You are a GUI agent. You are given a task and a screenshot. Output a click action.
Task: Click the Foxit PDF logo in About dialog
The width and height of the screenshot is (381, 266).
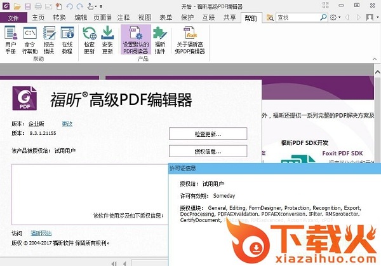click(x=25, y=98)
